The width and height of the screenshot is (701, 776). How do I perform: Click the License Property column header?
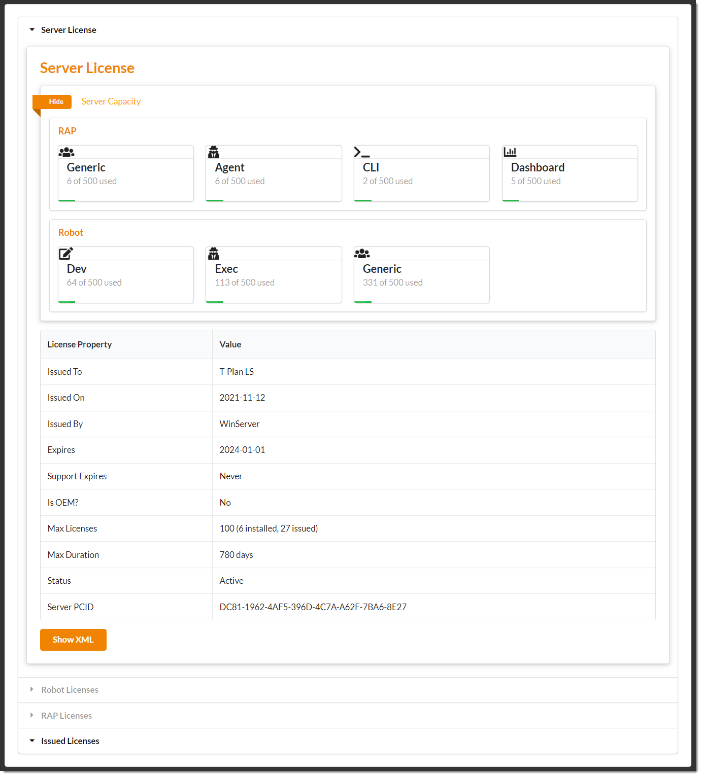[x=80, y=344]
